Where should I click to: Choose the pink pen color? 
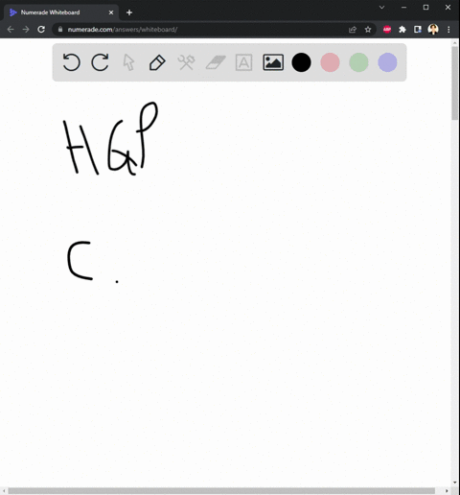coord(330,62)
